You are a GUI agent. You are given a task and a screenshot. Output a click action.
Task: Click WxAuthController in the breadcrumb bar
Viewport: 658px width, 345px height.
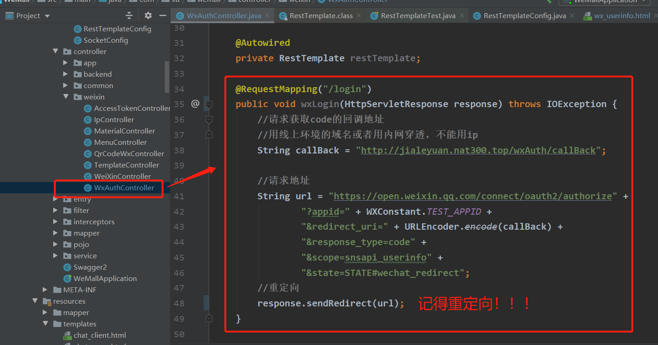tap(357, 1)
